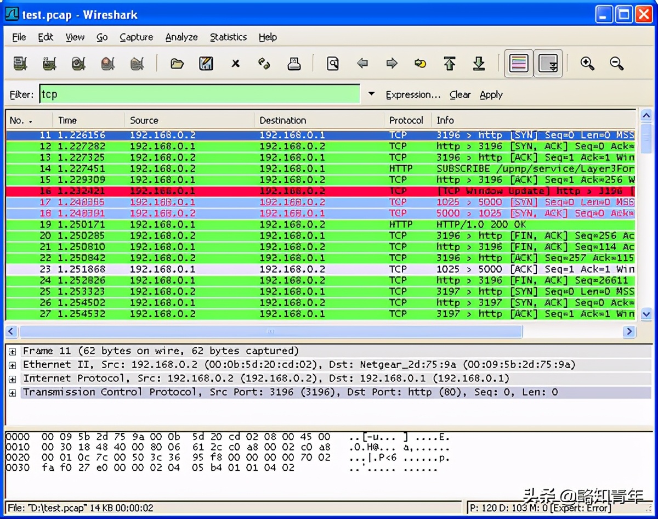Click the Save capture file icon
This screenshot has width=658, height=519.
(206, 64)
